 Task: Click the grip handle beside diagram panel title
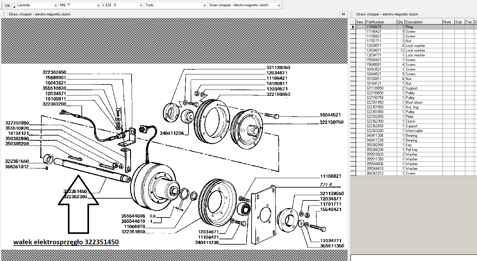coord(3,14)
